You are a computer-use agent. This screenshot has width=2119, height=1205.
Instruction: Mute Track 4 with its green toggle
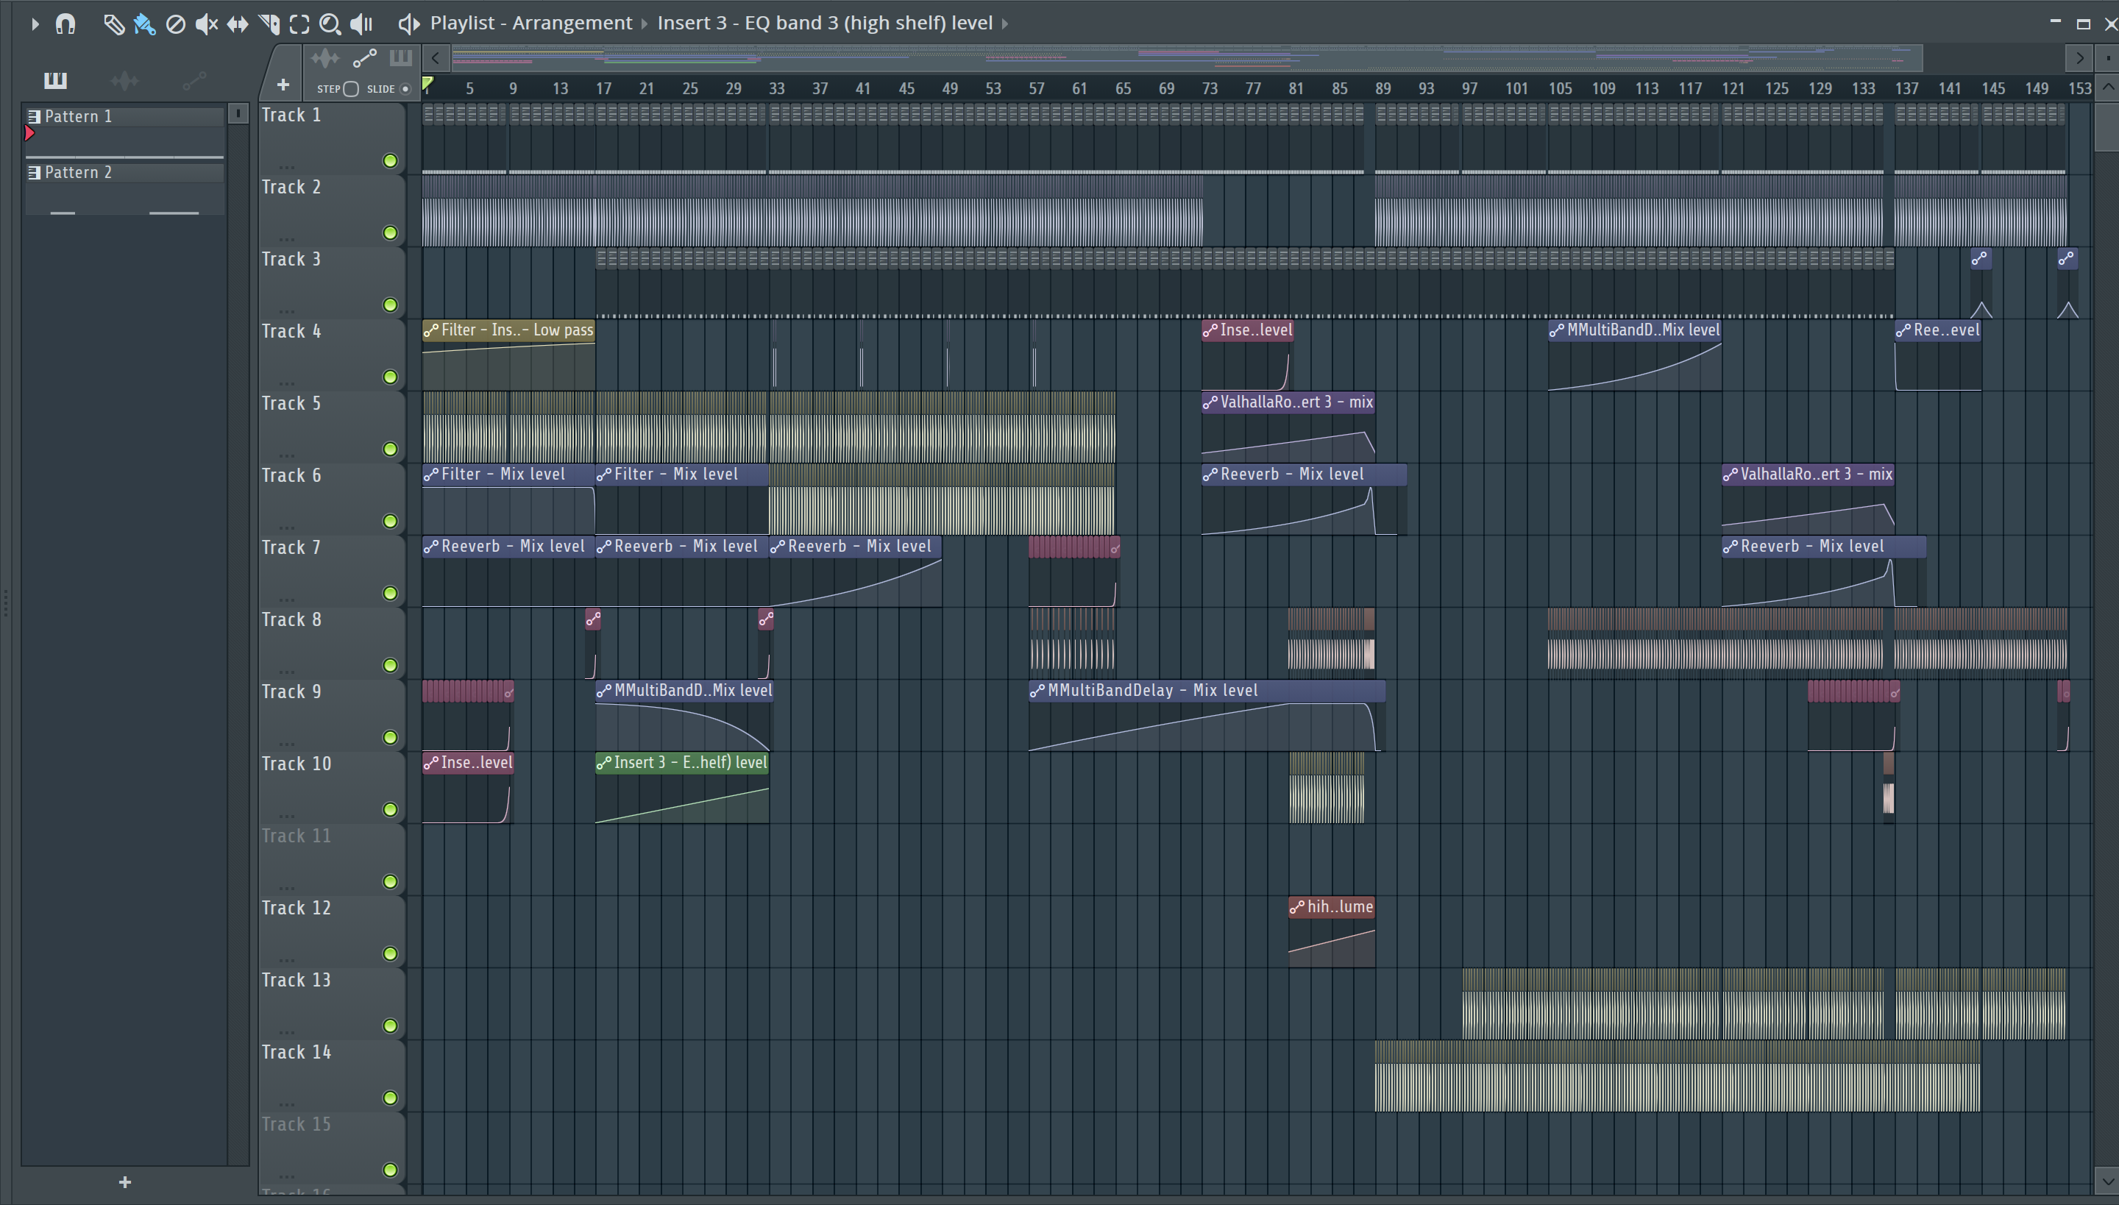pyautogui.click(x=390, y=377)
